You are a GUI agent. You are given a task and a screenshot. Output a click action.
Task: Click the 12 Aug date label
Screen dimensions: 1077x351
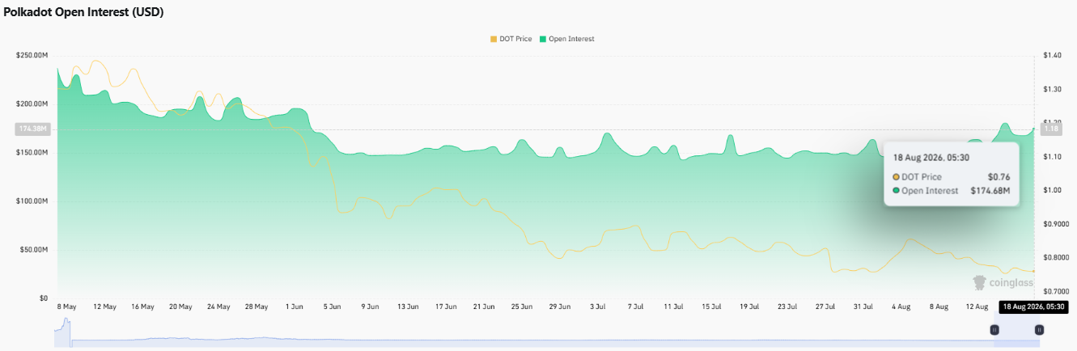pyautogui.click(x=977, y=307)
